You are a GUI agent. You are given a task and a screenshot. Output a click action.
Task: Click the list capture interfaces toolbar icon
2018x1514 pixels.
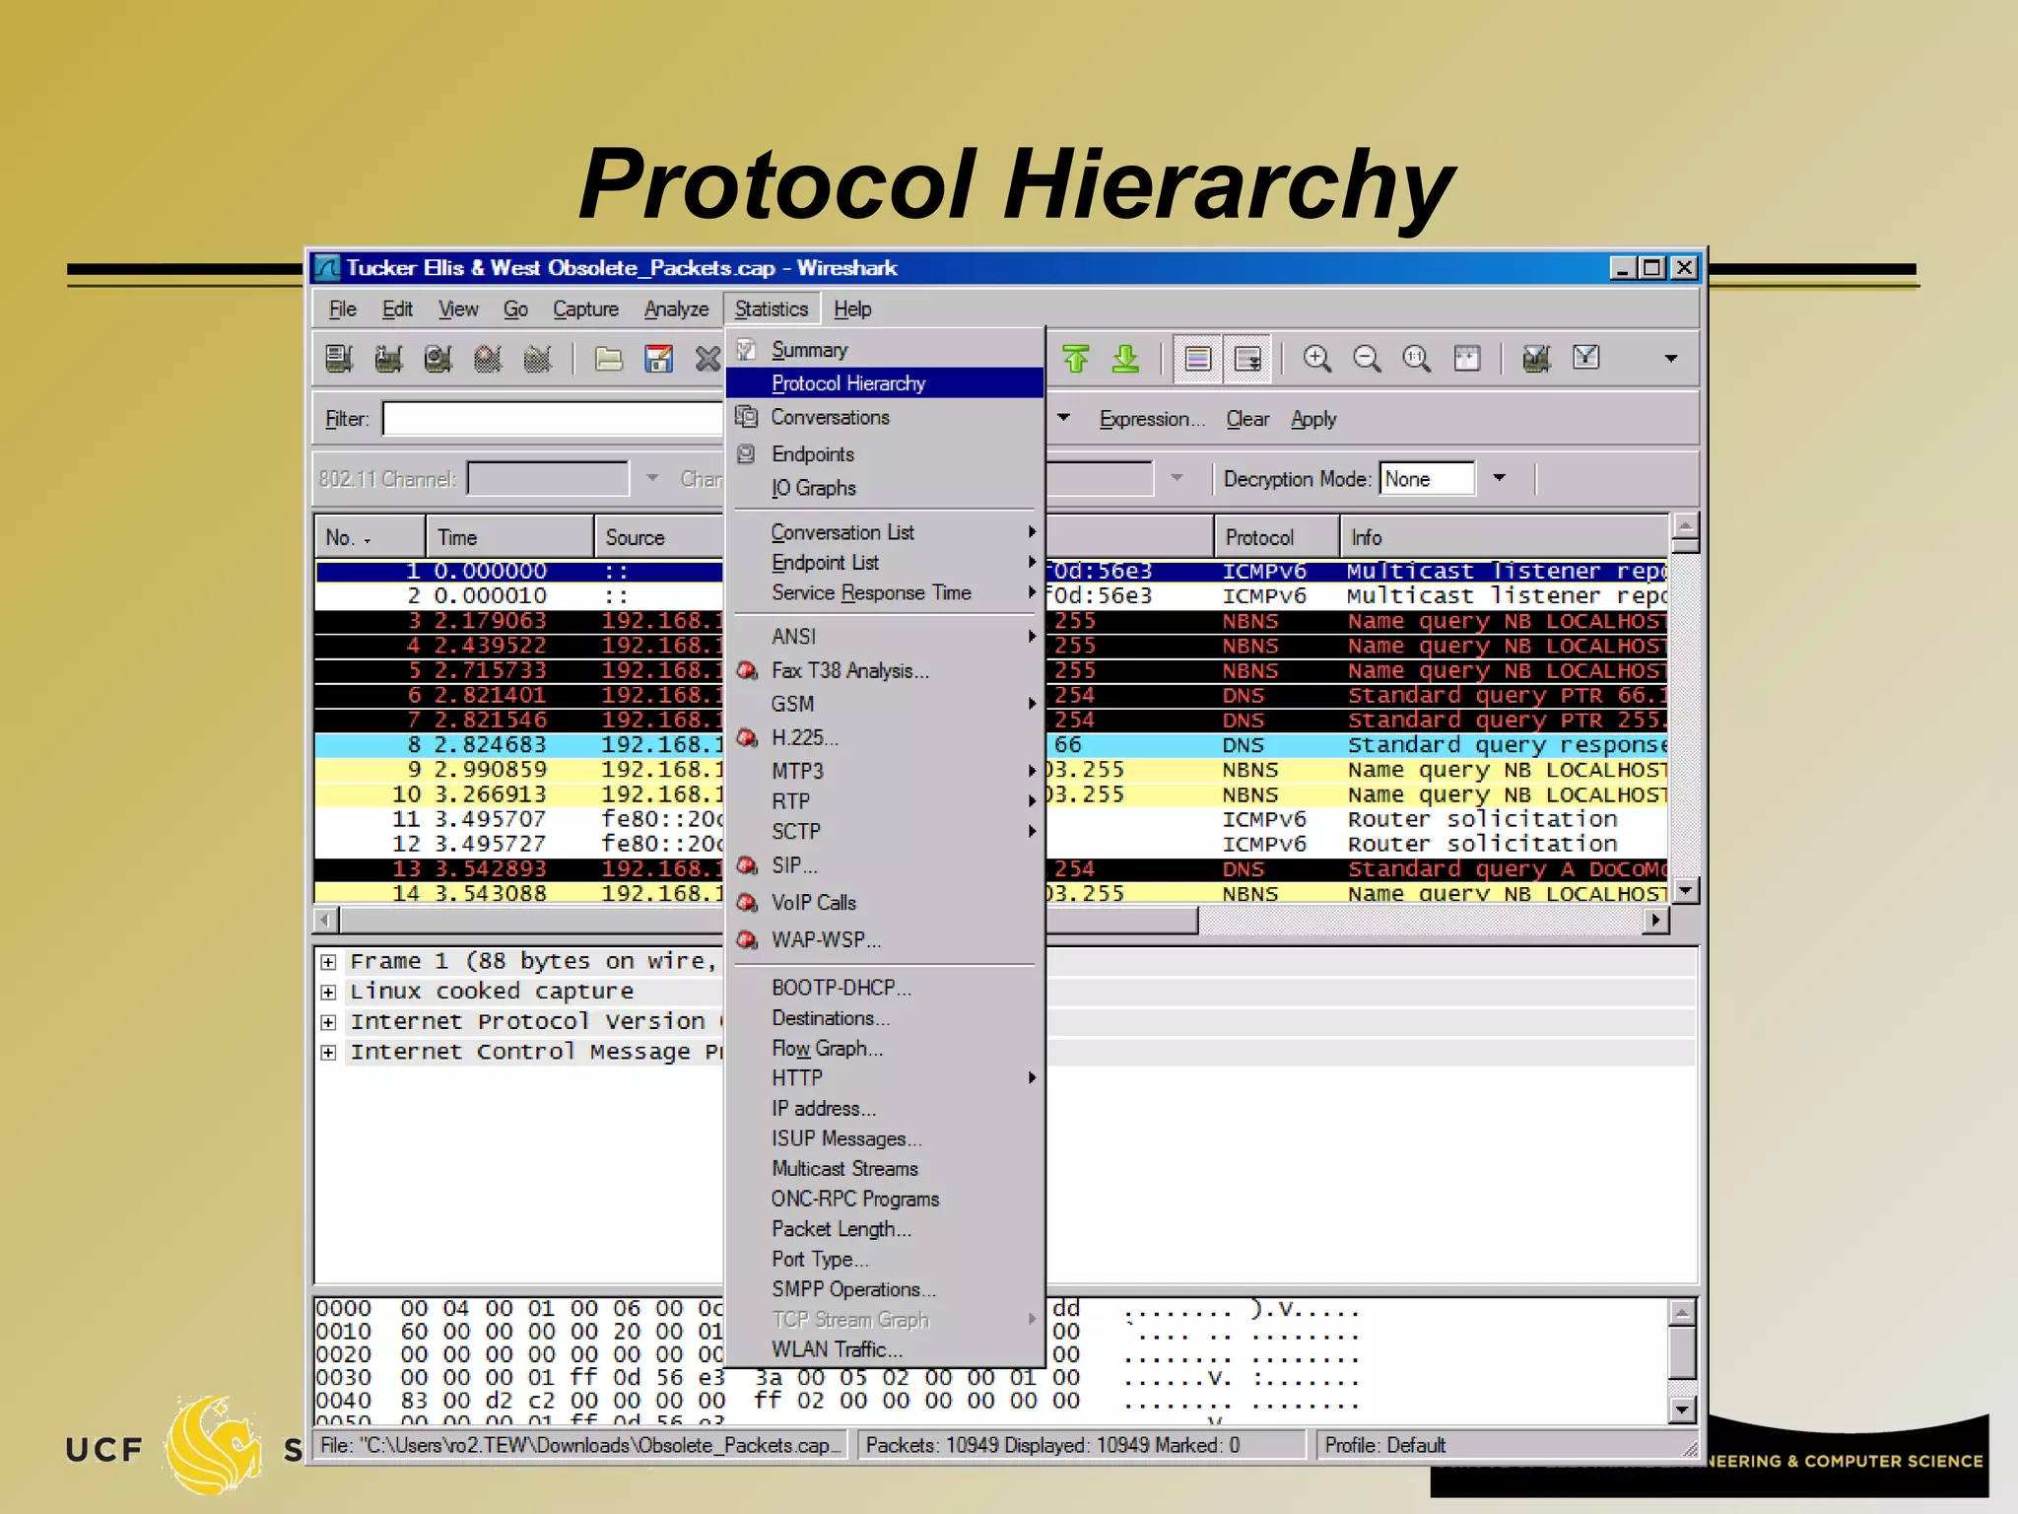coord(339,359)
